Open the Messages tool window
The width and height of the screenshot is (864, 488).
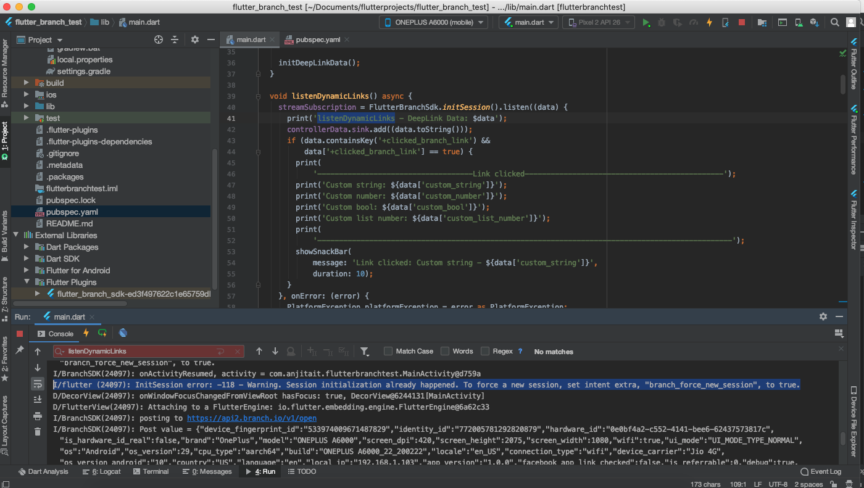[x=207, y=471]
